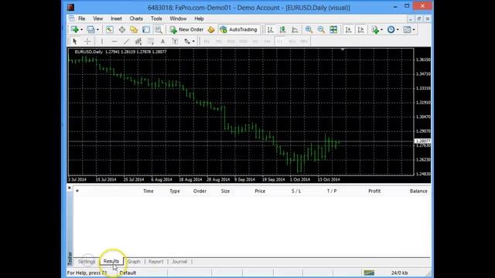
Task: Select the Text Label tool
Action: click(175, 41)
